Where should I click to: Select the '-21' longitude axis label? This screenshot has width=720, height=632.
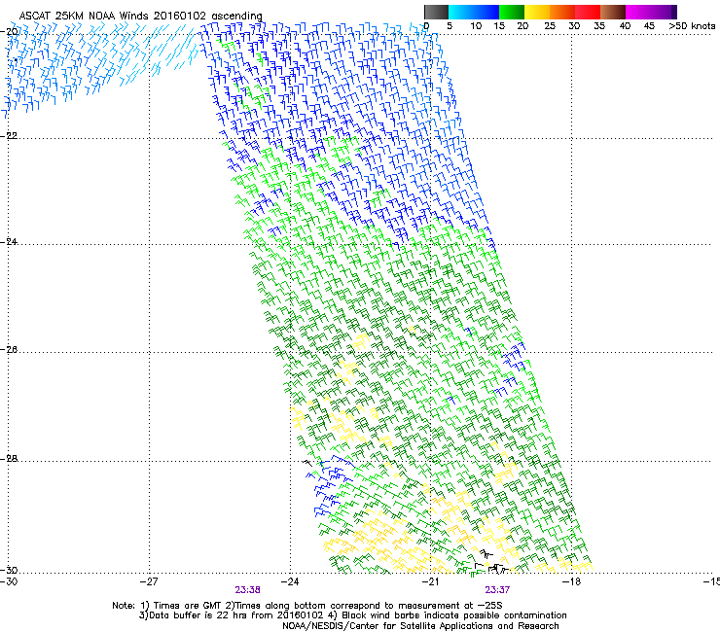tap(431, 581)
